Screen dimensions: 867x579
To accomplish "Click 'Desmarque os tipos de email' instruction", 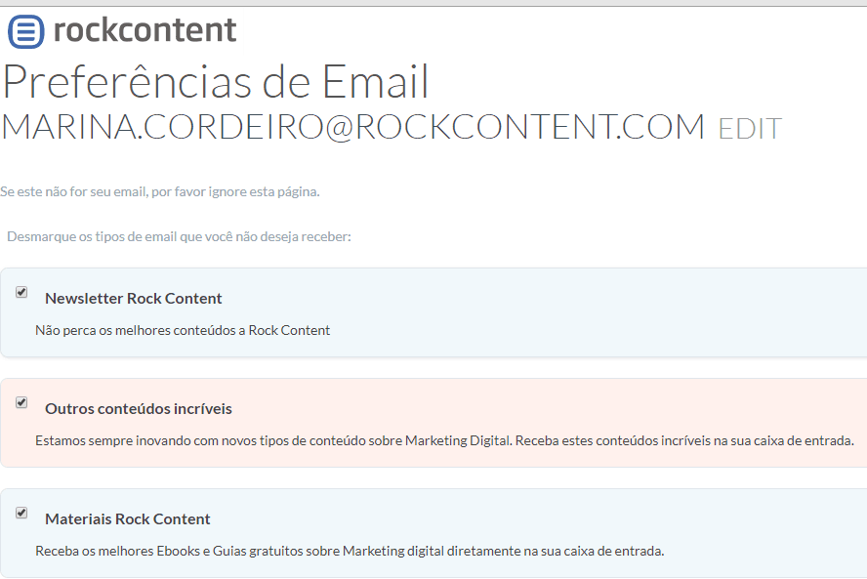I will [179, 236].
